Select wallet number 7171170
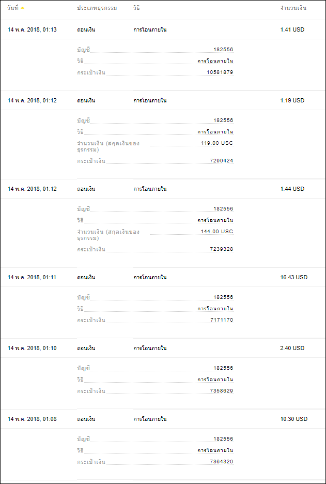Screen dimensions: 326x484 222,320
